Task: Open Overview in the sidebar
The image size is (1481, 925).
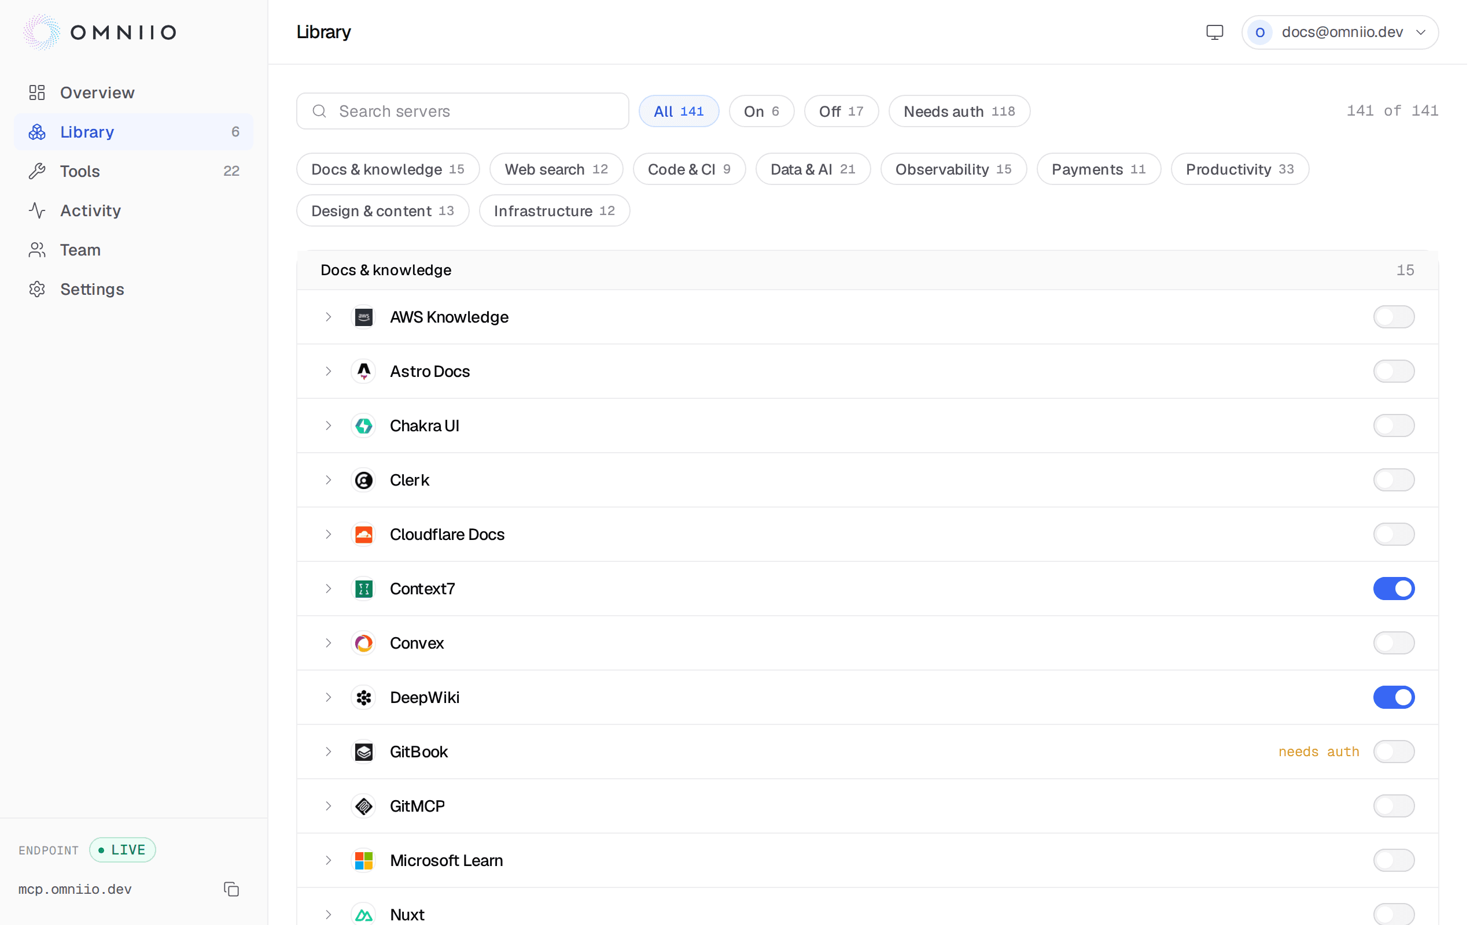Action: click(134, 92)
